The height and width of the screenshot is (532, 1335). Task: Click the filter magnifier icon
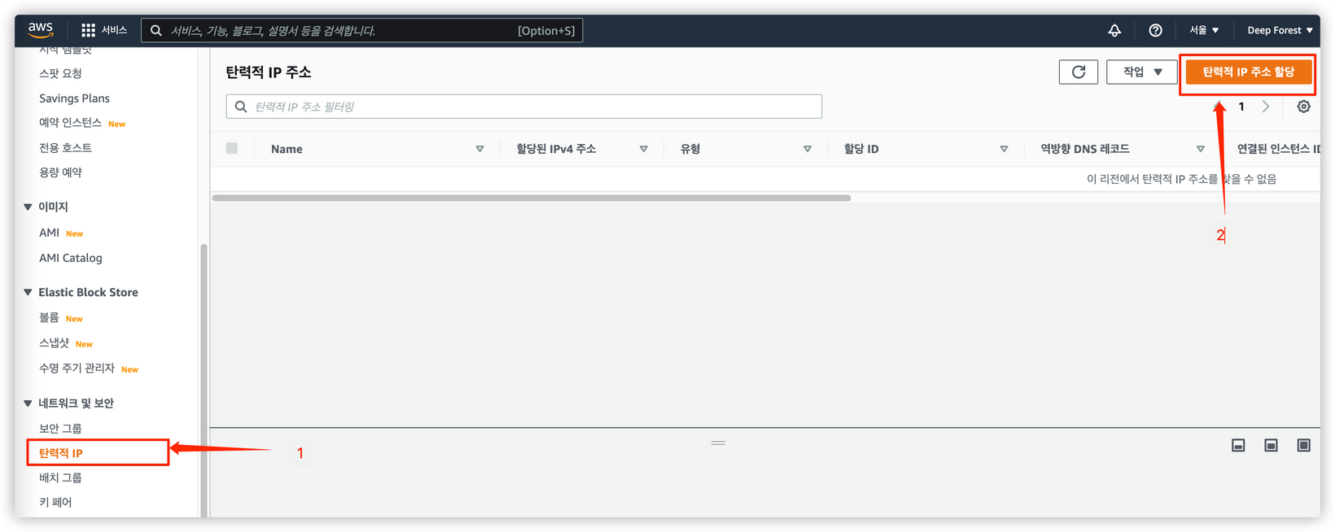[241, 107]
